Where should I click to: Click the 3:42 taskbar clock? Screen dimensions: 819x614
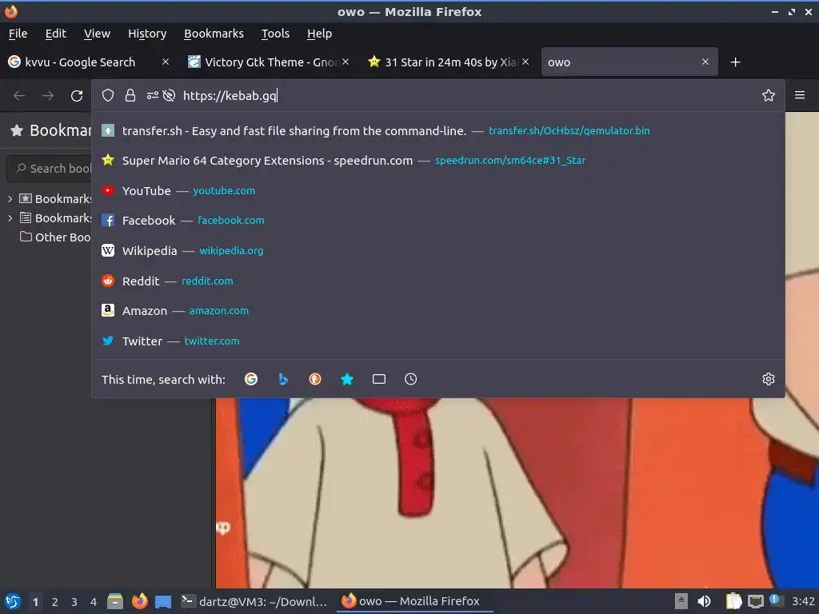coord(803,601)
